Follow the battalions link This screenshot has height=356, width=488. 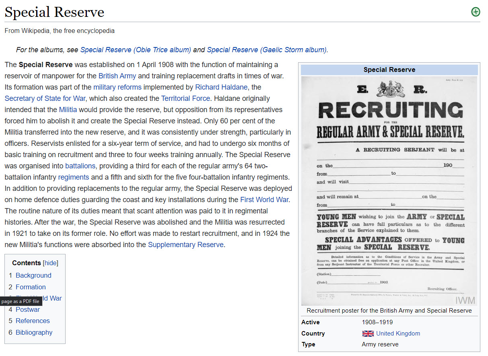[80, 166]
